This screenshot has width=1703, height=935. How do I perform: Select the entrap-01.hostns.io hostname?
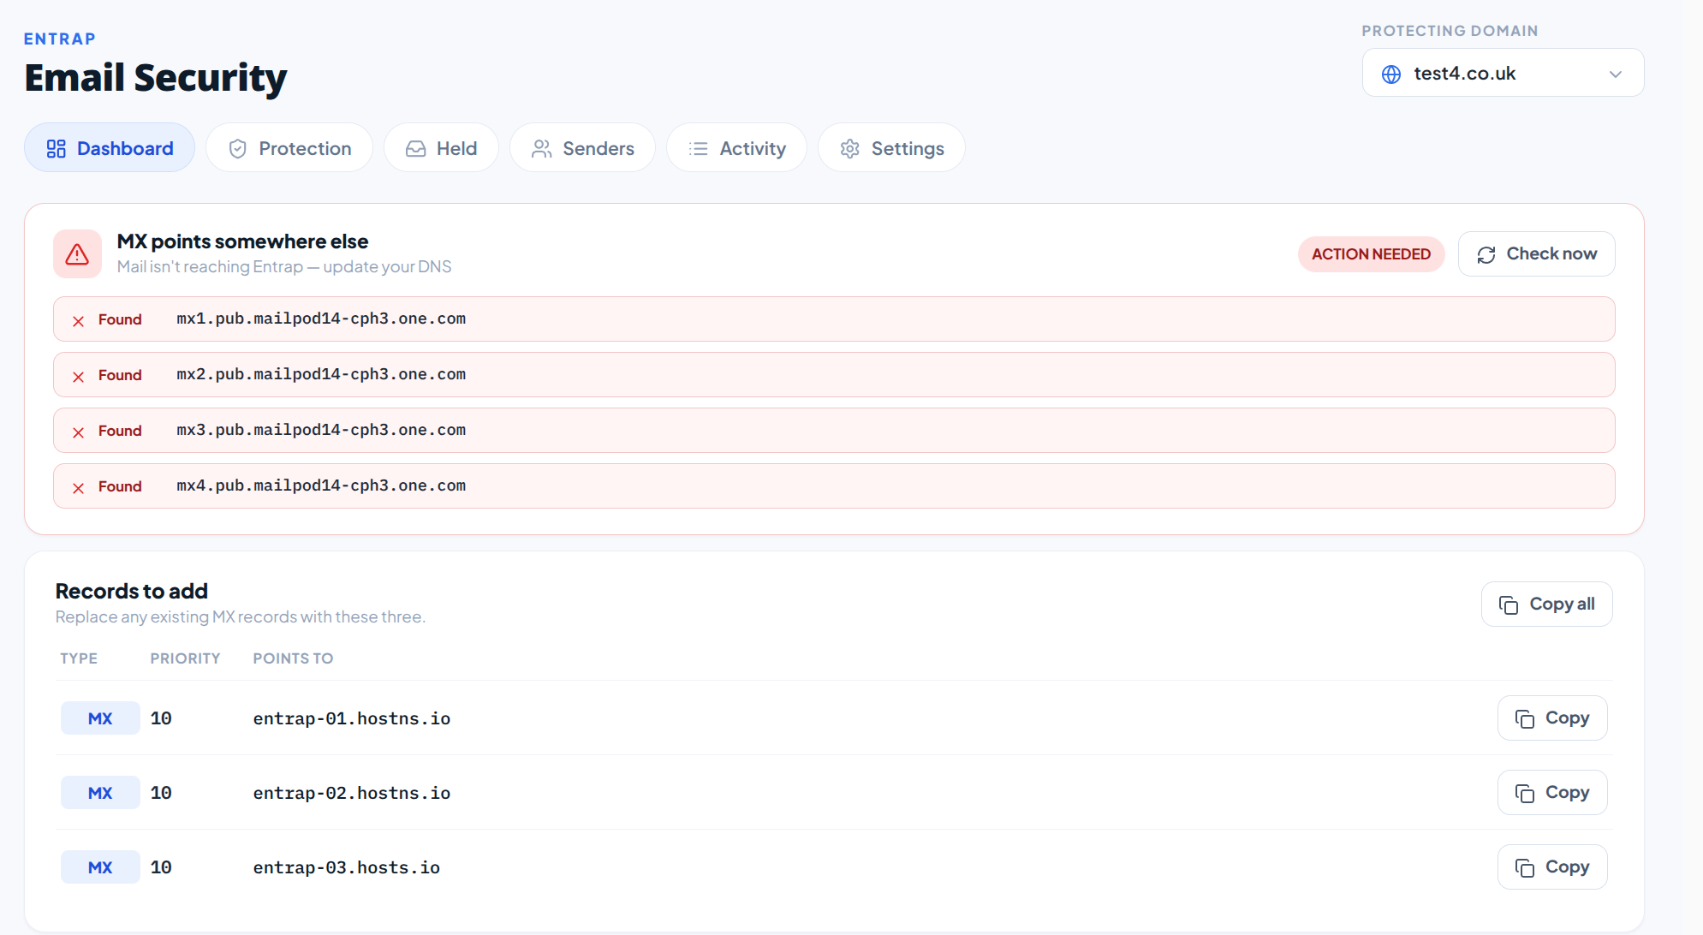pos(352,718)
